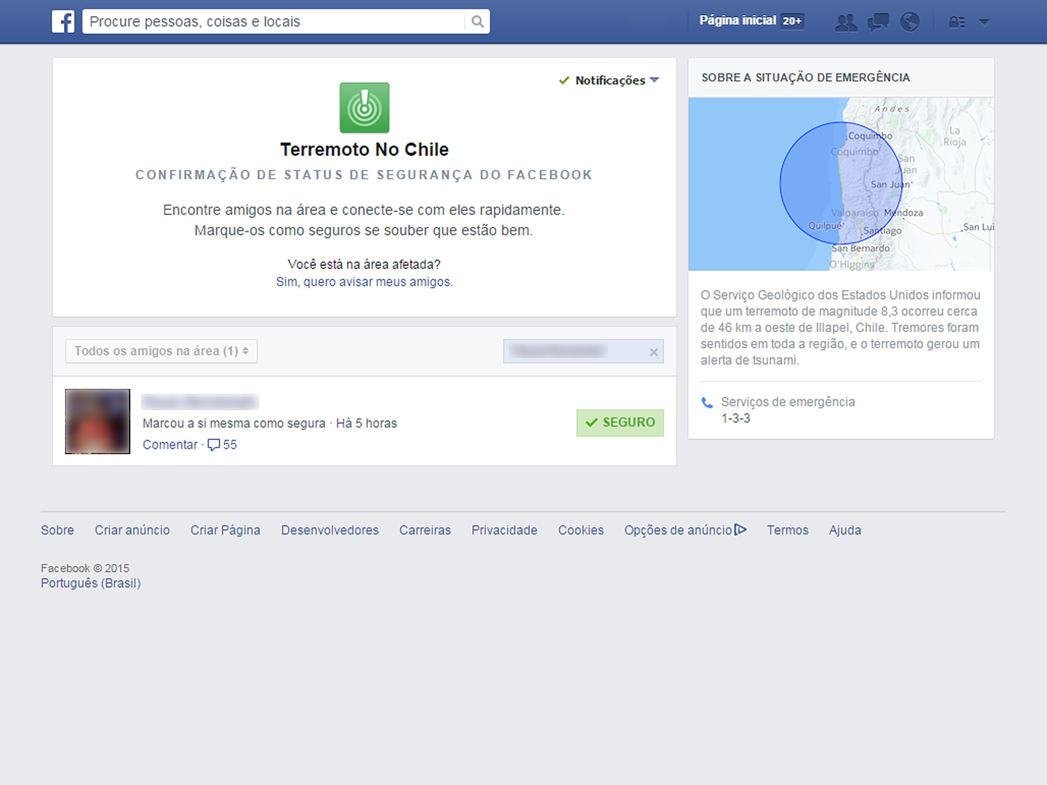The width and height of the screenshot is (1047, 785).
Task: Open Opções de anúncio footer link
Action: 678,530
